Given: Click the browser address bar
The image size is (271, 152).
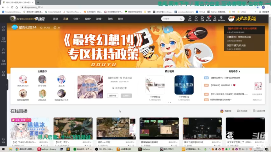Looking at the screenshot, I should pos(138,7).
